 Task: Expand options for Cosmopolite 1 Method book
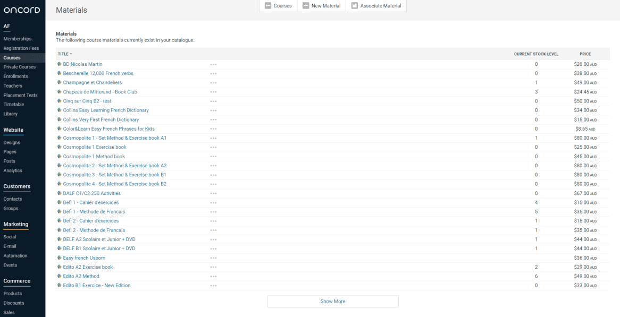(x=213, y=157)
